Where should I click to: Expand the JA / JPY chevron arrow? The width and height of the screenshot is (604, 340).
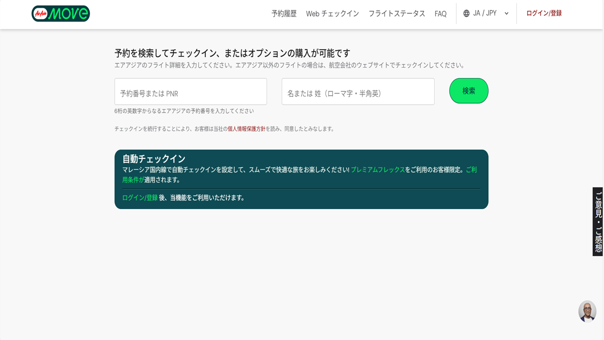(506, 14)
